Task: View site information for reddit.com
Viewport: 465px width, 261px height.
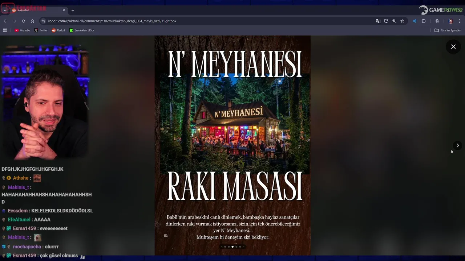Action: [x=43, y=21]
